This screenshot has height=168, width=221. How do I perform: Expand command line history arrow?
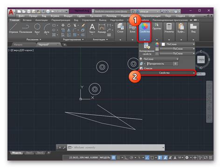coord(163,148)
